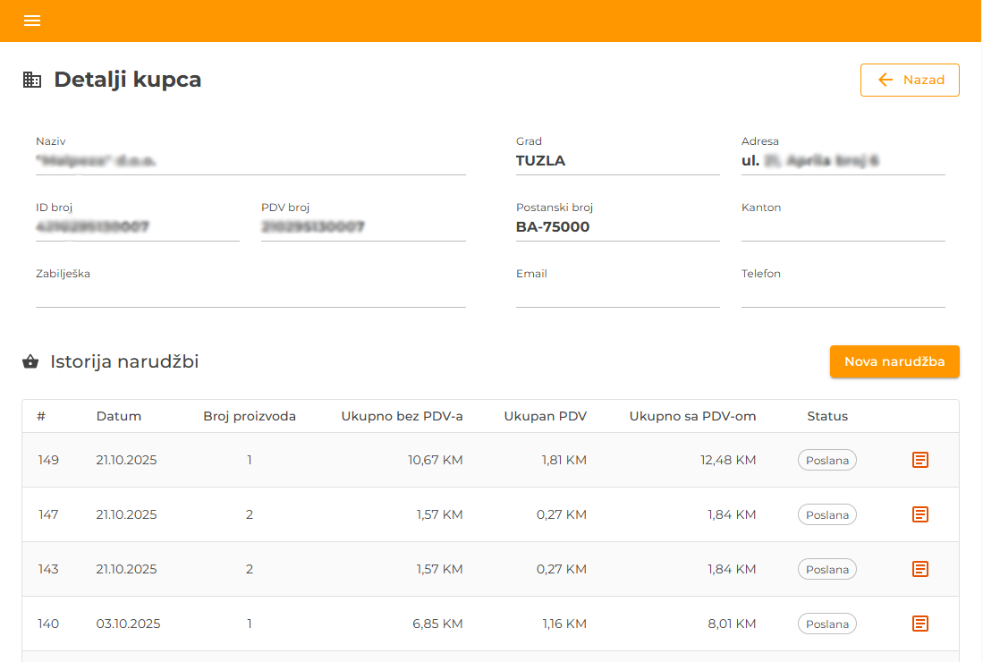Image resolution: width=983 pixels, height=662 pixels.
Task: Open details document icon for order 143
Action: (x=919, y=569)
